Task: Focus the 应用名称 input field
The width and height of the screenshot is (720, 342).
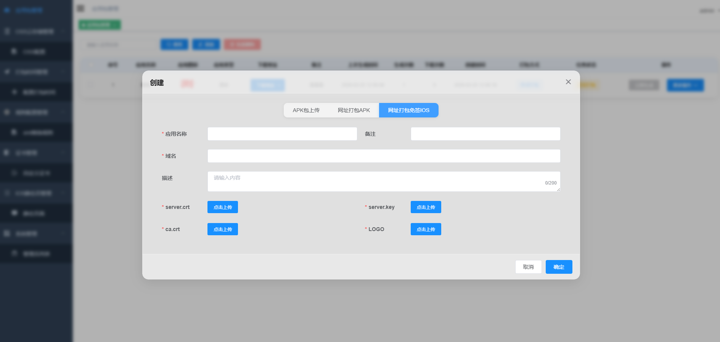Action: [282, 134]
